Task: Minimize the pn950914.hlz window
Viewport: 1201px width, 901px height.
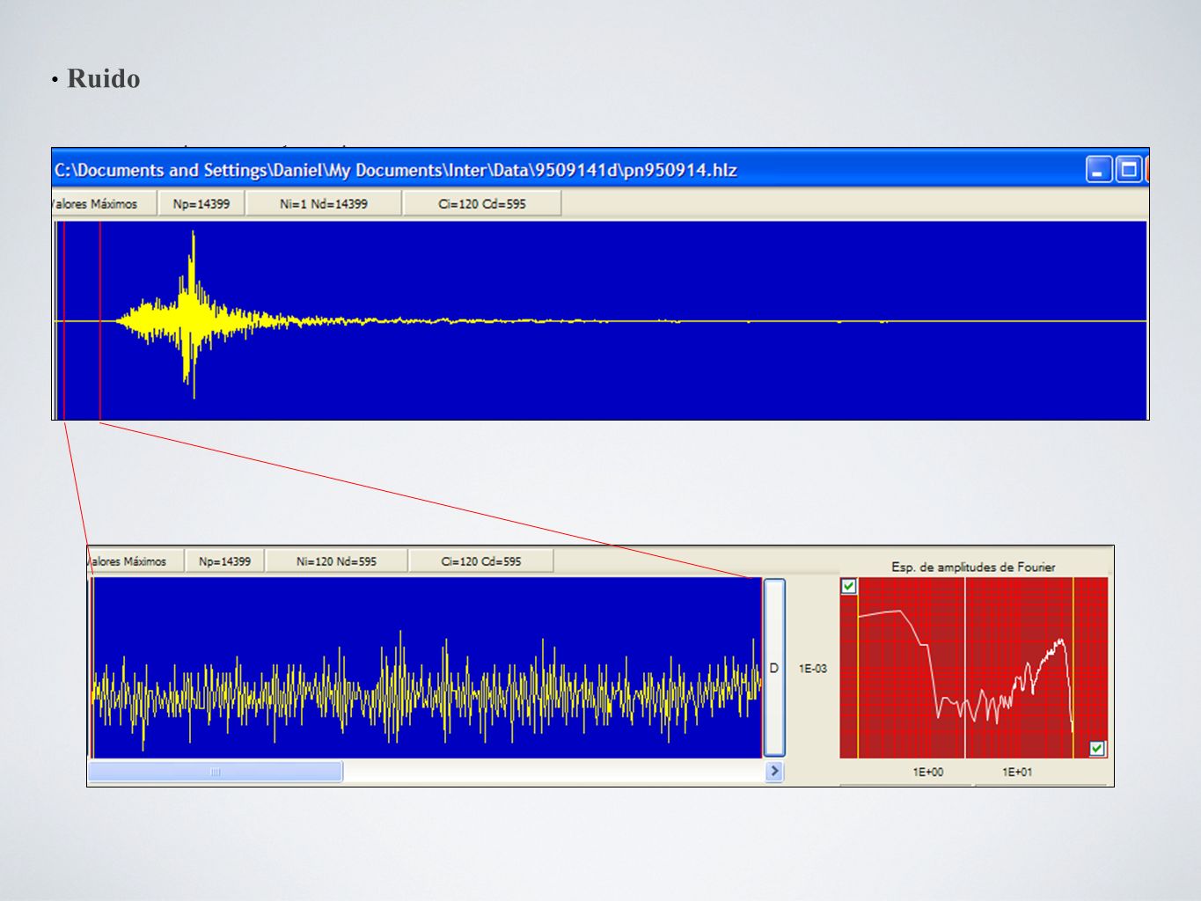Action: pos(1099,169)
